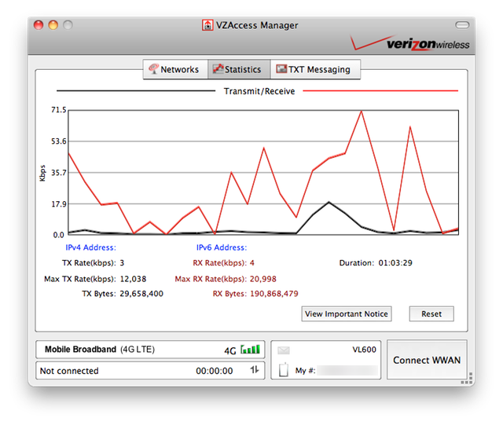Click the VL600 device name

coord(364,350)
